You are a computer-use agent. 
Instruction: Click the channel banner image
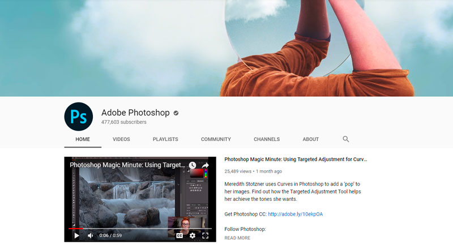(226, 48)
